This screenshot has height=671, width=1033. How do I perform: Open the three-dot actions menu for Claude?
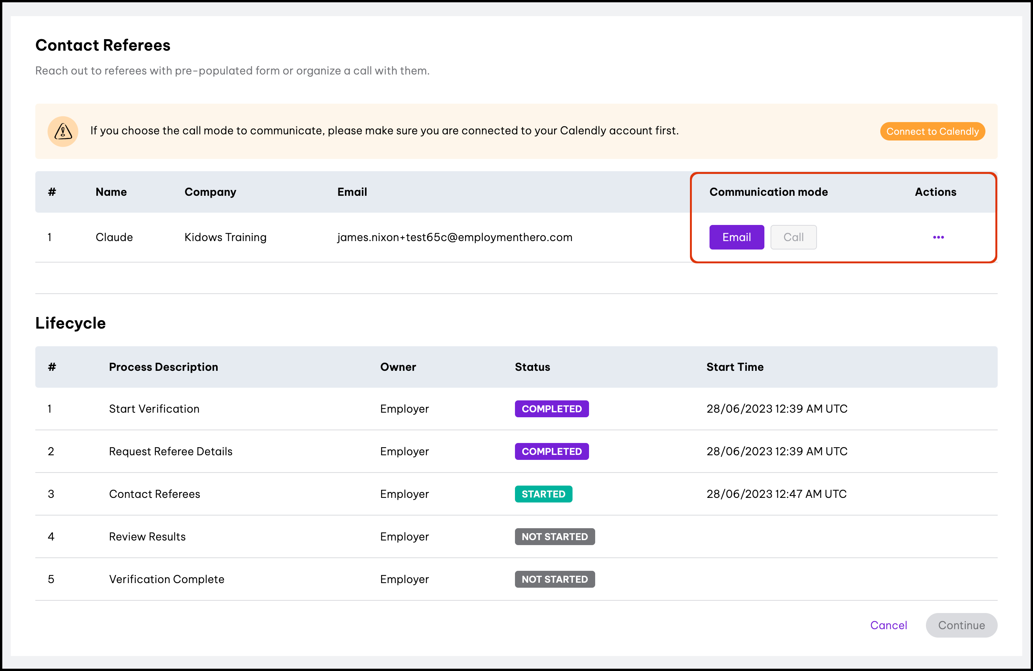938,237
